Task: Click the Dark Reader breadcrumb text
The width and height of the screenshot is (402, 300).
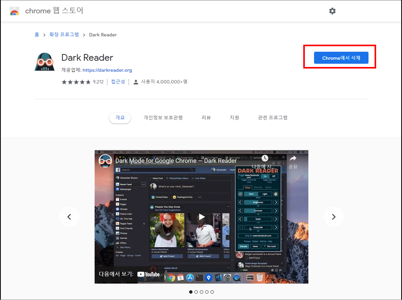Action: point(103,35)
